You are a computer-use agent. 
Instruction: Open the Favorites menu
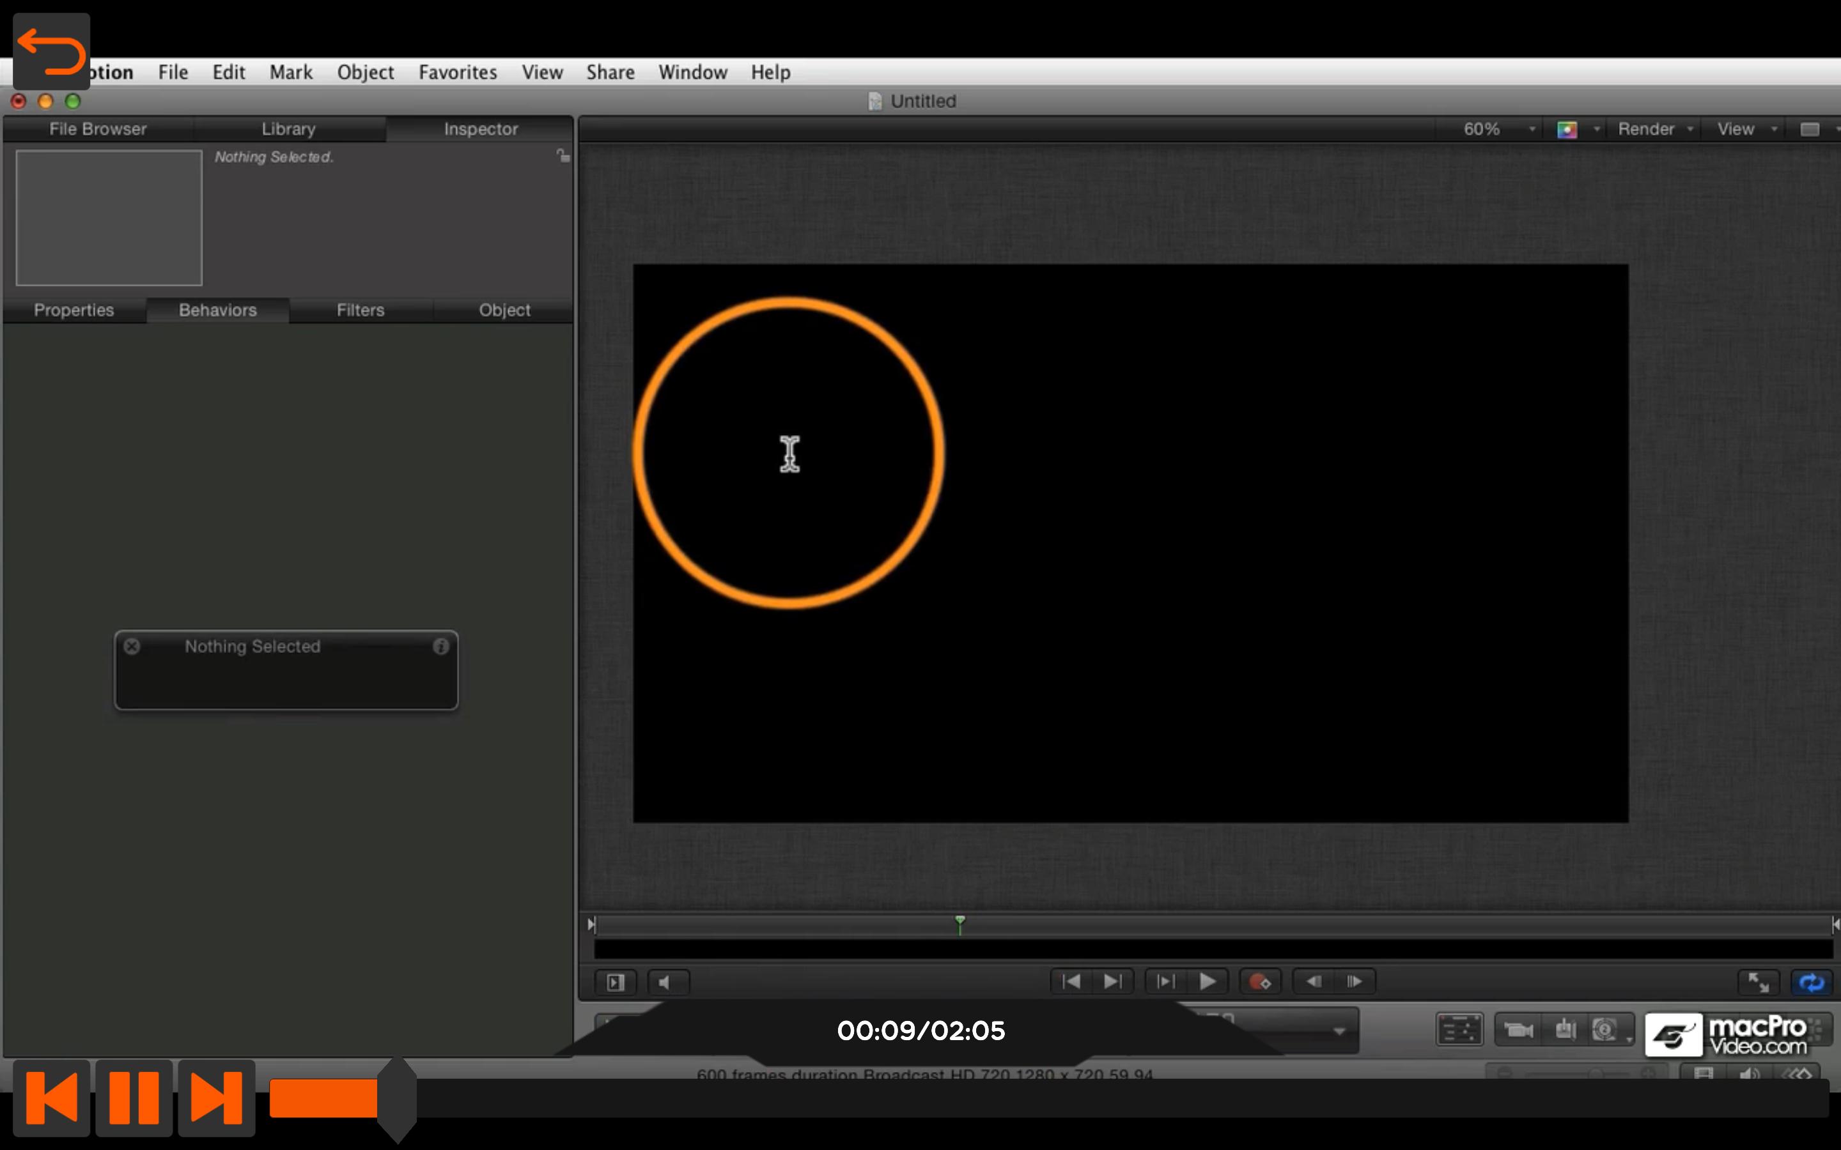(457, 72)
